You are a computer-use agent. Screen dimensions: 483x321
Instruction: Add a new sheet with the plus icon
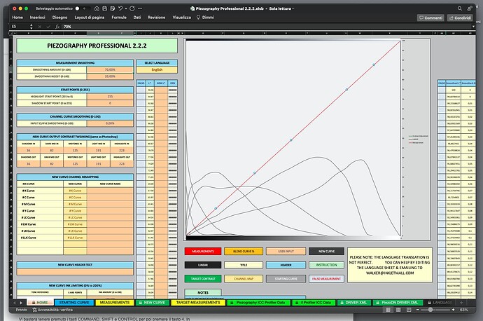coord(461,303)
